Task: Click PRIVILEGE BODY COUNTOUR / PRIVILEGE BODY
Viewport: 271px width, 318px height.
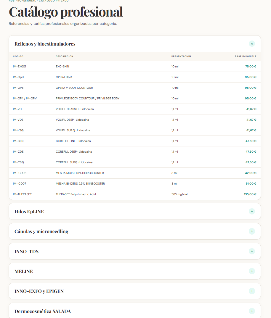Action: tap(87, 99)
